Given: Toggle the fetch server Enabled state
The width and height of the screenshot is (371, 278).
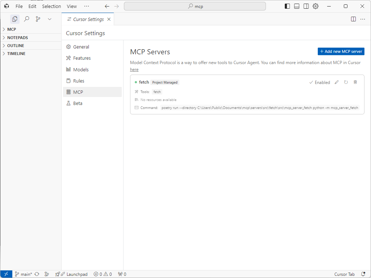Looking at the screenshot, I should [320, 82].
